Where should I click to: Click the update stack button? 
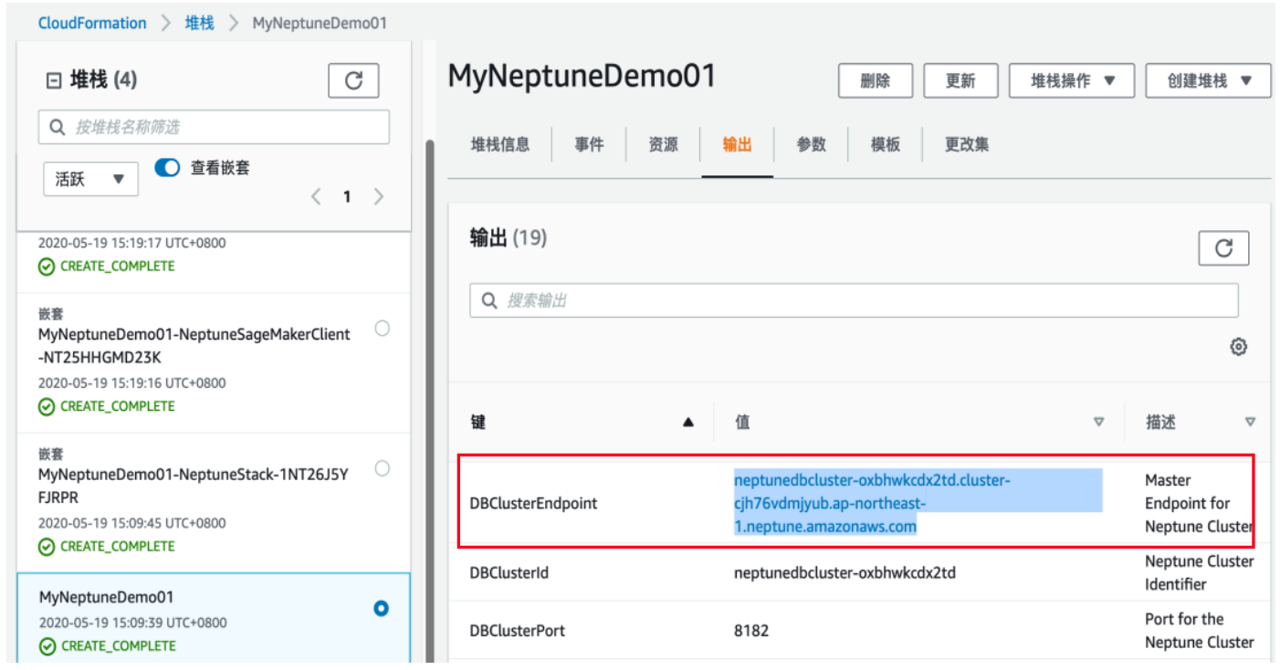point(960,80)
